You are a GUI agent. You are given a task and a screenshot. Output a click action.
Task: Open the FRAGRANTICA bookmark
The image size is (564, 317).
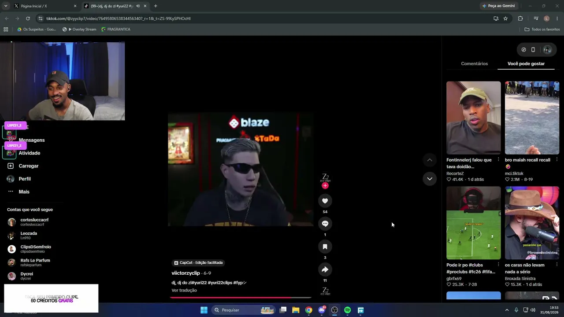coord(115,29)
